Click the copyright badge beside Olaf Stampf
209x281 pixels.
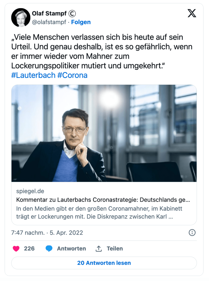(72, 13)
